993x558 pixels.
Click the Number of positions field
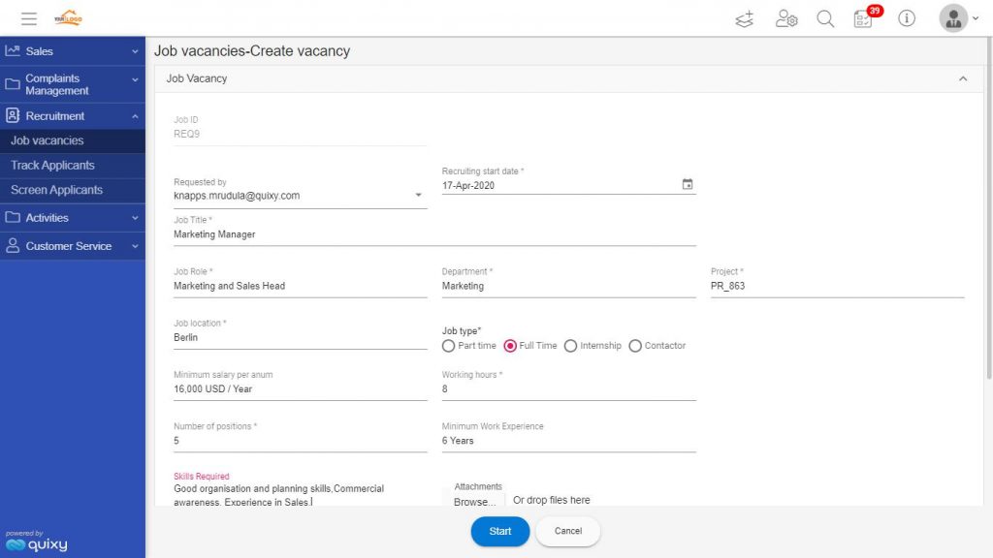[301, 441]
